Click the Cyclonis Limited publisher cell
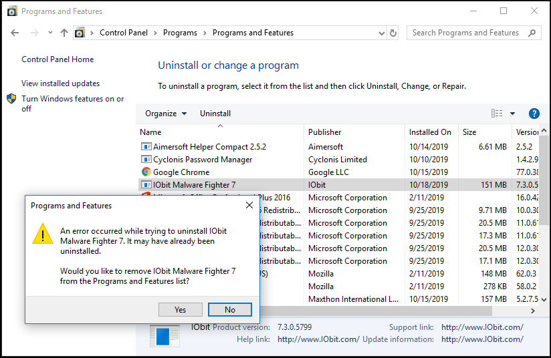This screenshot has height=358, width=551. (337, 160)
